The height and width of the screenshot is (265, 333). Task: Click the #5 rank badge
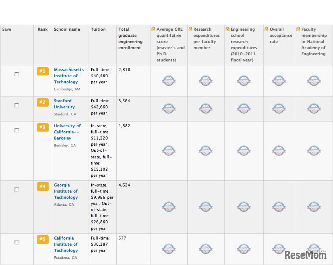click(x=43, y=239)
